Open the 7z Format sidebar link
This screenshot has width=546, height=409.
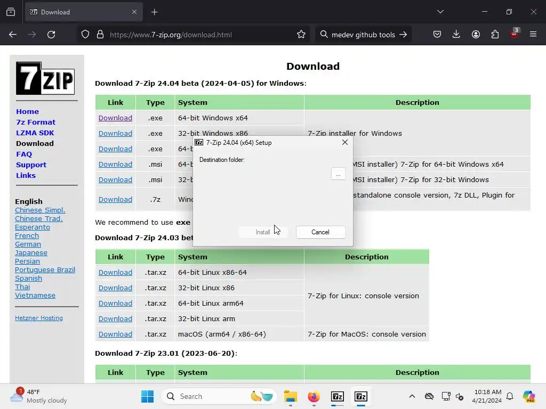point(36,122)
